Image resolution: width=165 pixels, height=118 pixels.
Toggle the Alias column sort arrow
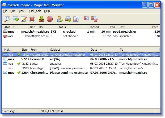[x=14, y=27]
